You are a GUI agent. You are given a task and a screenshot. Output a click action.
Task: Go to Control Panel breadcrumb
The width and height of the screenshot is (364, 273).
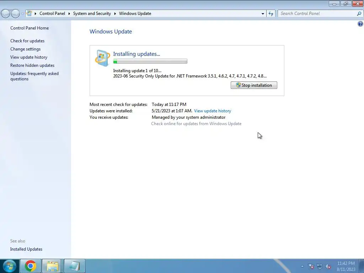(x=52, y=14)
